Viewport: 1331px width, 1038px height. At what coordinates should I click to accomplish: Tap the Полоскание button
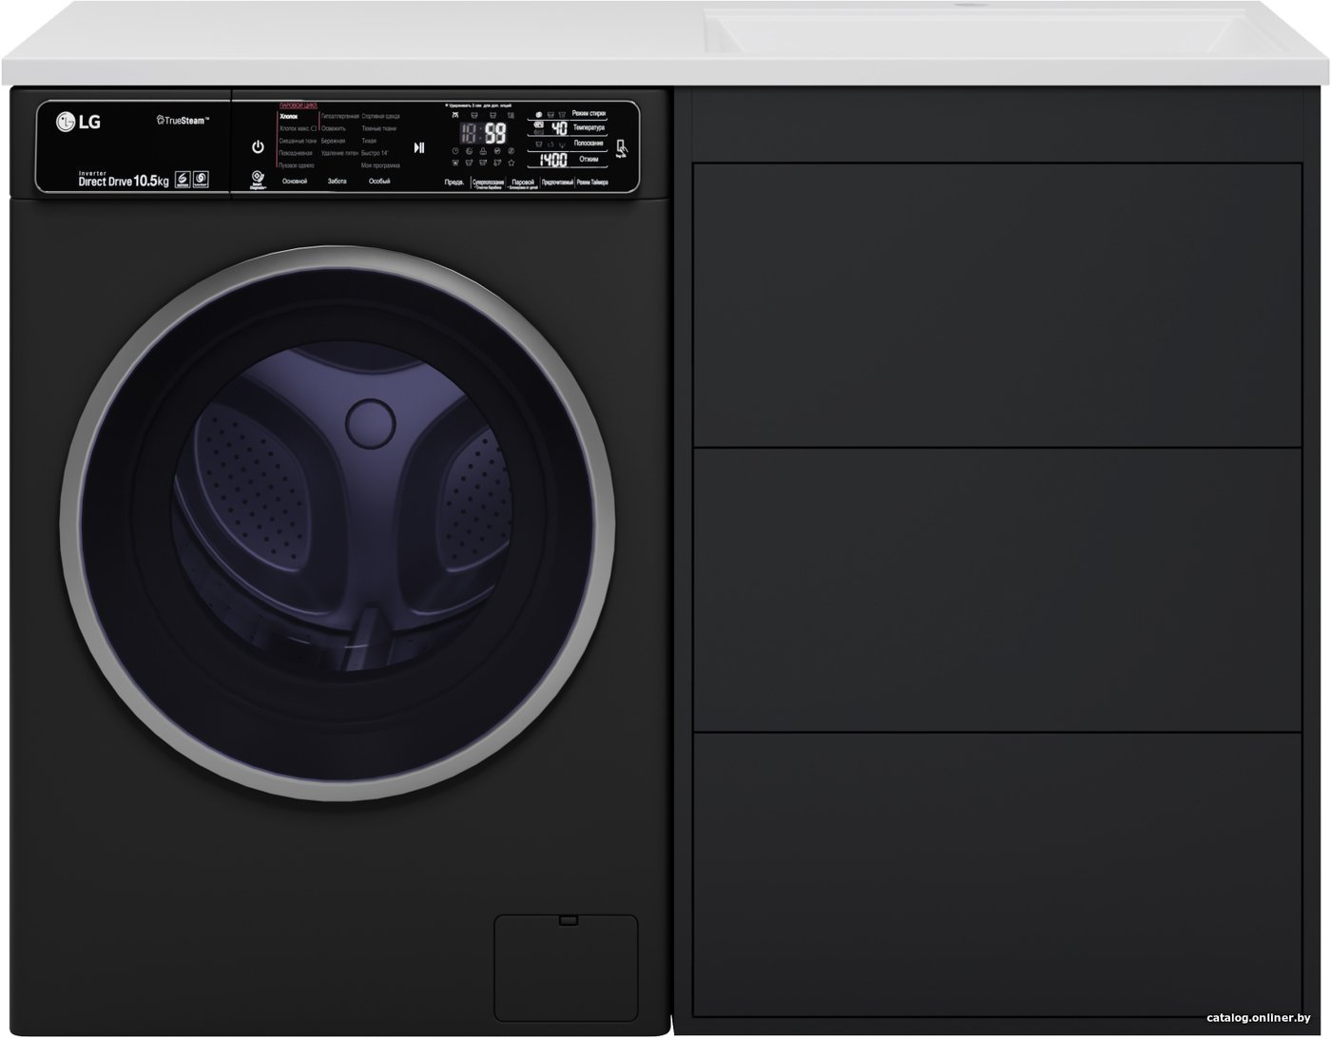[x=589, y=144]
